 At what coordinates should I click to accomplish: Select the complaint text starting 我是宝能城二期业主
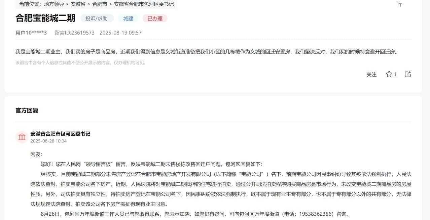point(207,52)
